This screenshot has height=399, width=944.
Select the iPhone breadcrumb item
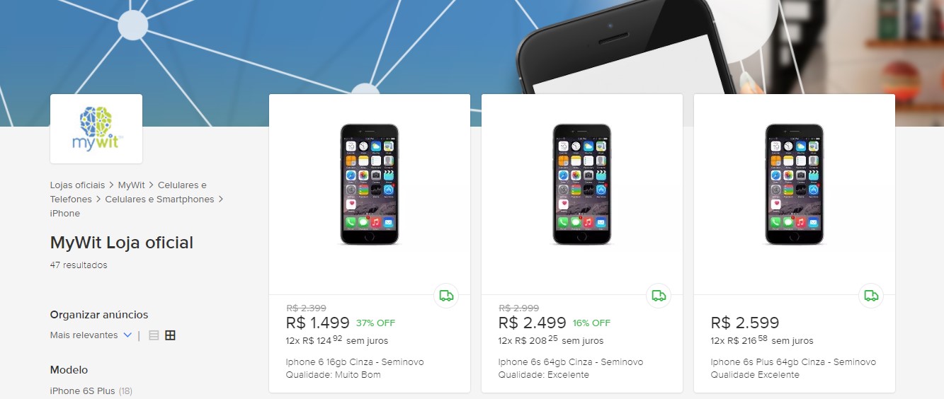pos(65,214)
